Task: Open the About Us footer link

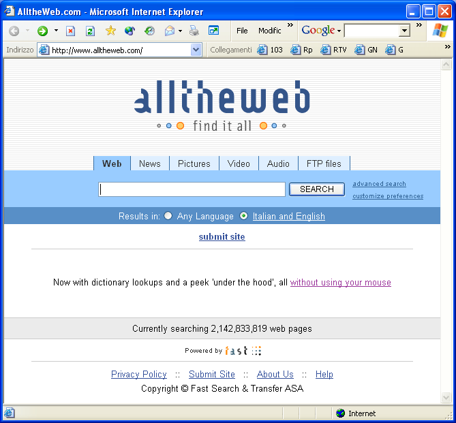Action: tap(275, 374)
